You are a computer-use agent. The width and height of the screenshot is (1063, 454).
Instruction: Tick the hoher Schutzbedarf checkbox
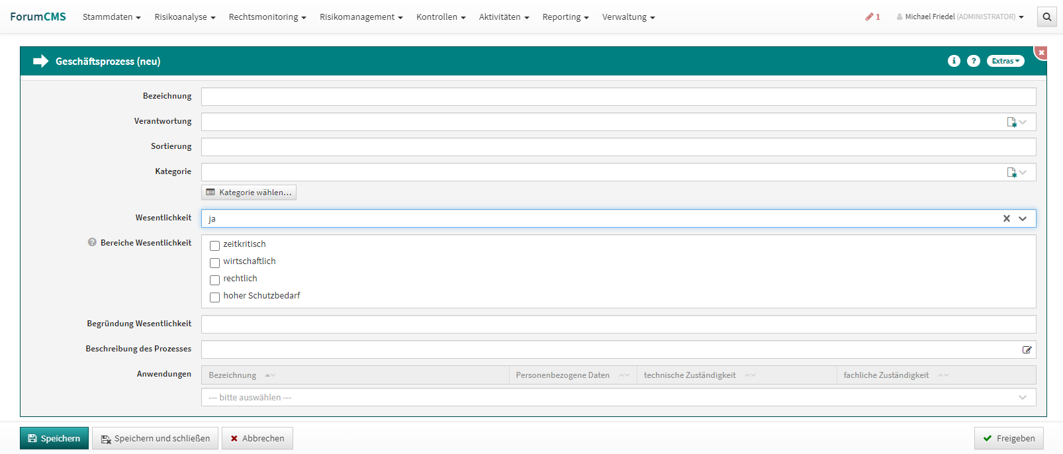pyautogui.click(x=214, y=297)
